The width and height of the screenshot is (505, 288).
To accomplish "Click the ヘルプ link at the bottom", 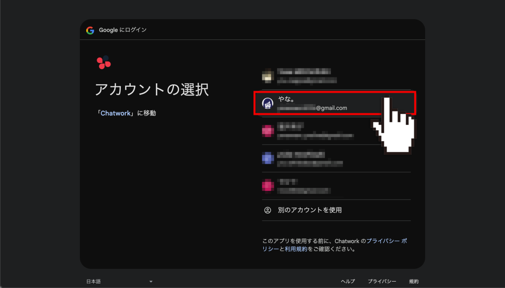I will [347, 281].
